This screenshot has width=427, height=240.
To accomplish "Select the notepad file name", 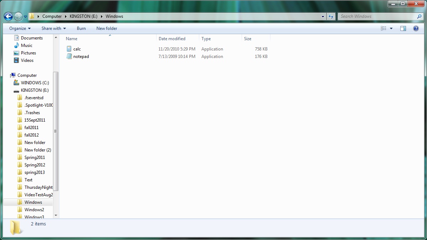I will tap(81, 57).
